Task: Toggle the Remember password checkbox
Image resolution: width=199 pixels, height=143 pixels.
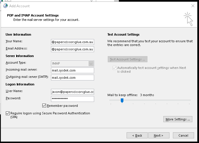Action: click(44, 106)
